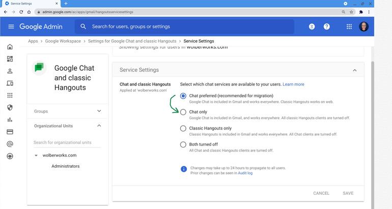Image resolution: width=392 pixels, height=209 pixels.
Task: Open Support lifebuoy icon in sidebar
Action: [x=10, y=156]
